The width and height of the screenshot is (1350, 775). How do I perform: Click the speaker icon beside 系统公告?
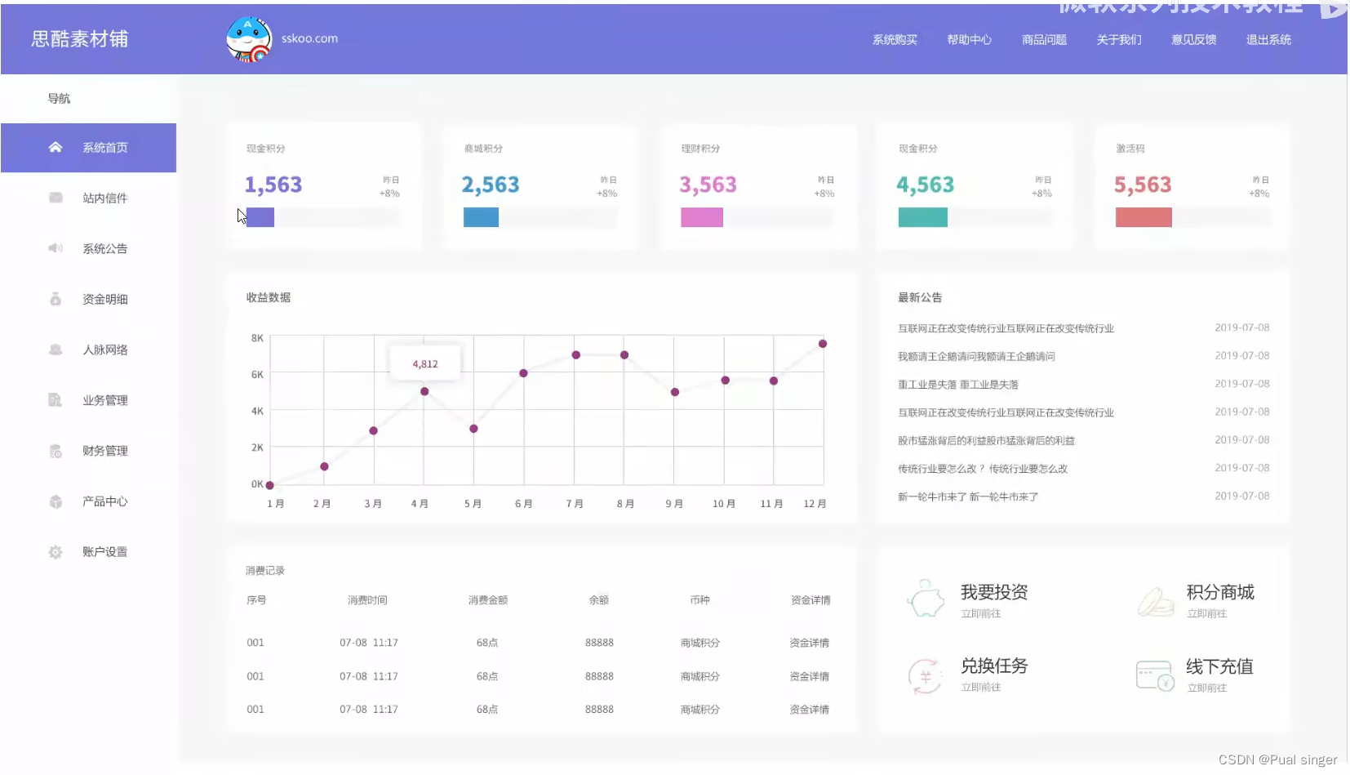[x=56, y=248]
